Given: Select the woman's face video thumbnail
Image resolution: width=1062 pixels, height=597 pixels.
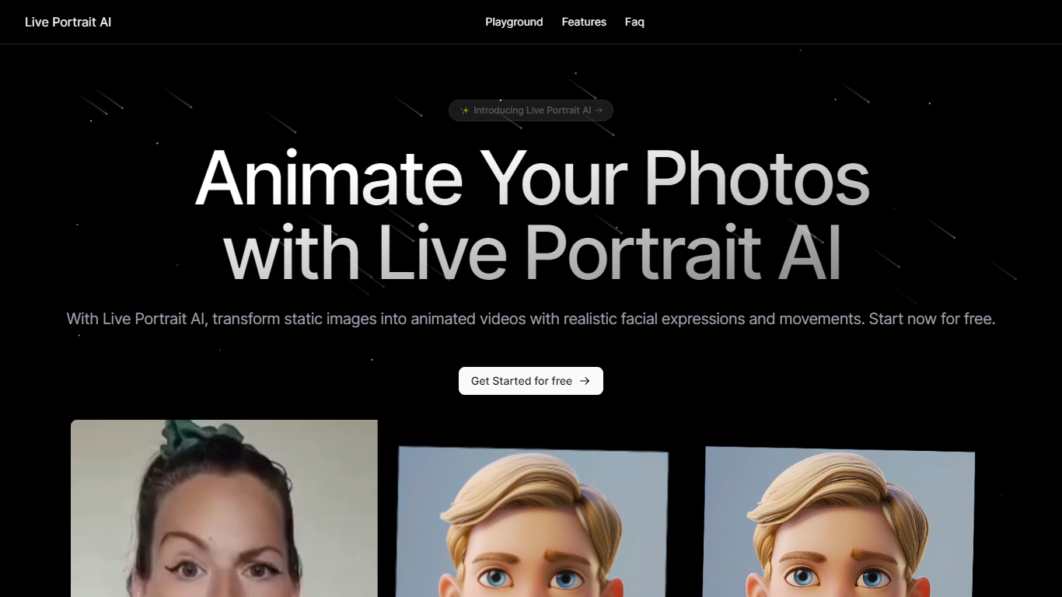Looking at the screenshot, I should point(224,508).
